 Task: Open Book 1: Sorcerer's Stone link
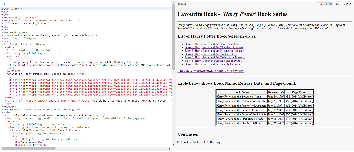212,44
